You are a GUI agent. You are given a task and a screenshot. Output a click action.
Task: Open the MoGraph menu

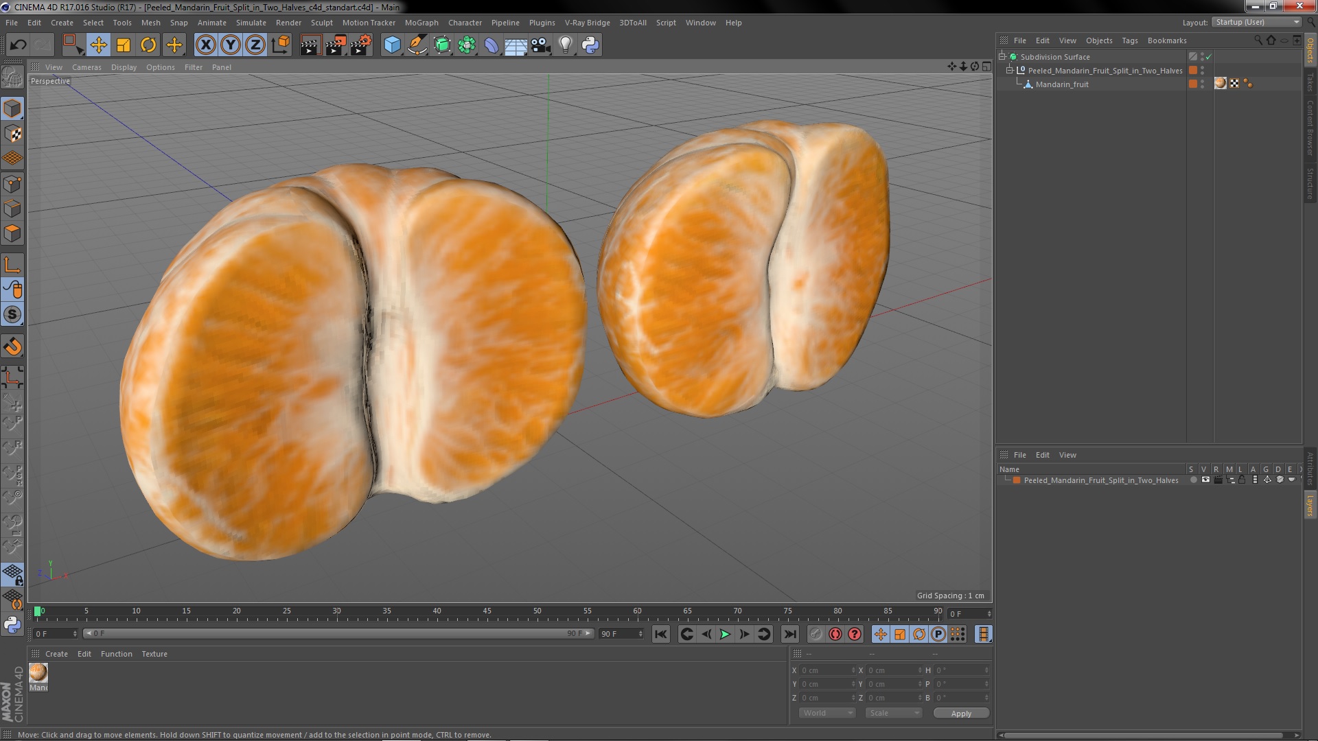pos(421,23)
